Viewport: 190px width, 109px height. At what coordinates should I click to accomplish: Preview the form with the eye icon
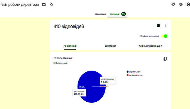click(181, 4)
